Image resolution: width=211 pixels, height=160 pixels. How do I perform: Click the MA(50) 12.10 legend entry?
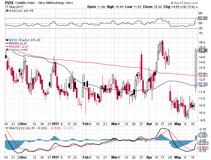pos(16,43)
